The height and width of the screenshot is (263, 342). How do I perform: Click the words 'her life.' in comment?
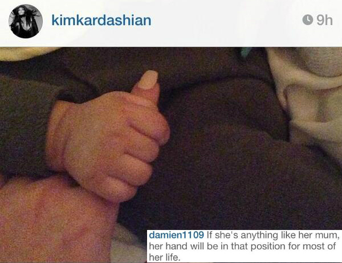[x=165, y=257]
